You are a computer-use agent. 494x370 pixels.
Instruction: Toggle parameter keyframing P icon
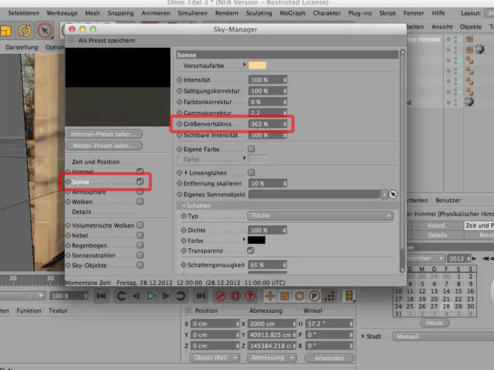click(x=314, y=296)
